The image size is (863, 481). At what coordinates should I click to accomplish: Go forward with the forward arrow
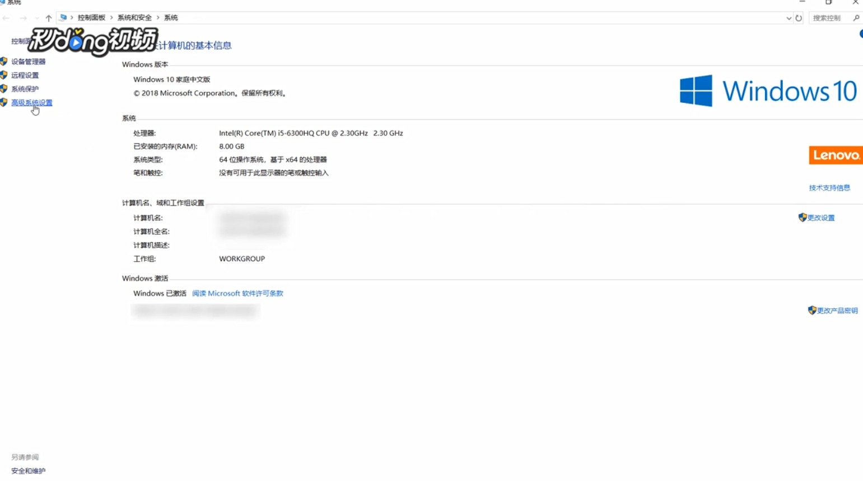pos(23,18)
